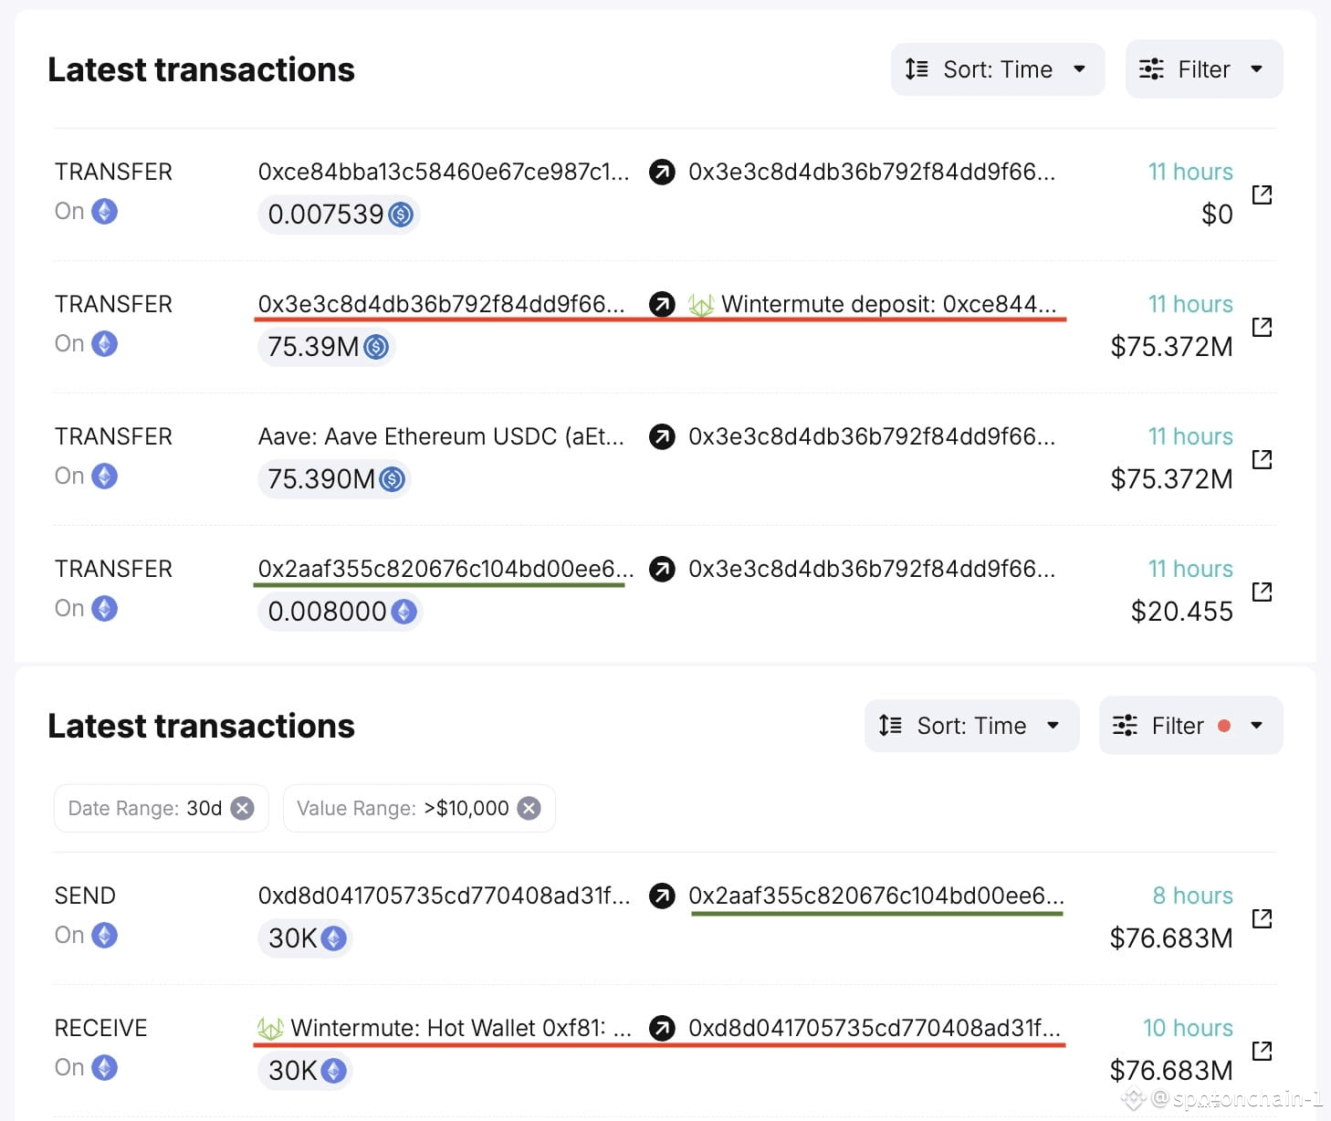Open external link for Wintermute deposit transfer

coord(1262,327)
